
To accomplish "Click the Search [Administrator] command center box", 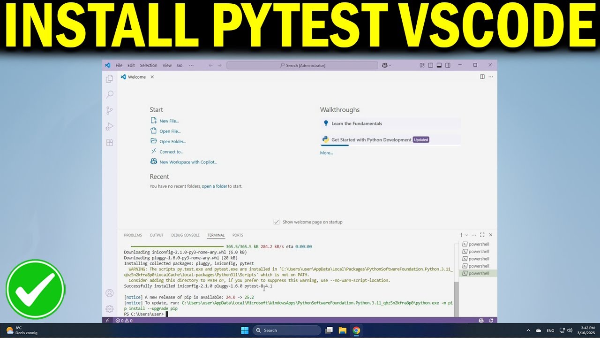I will (302, 65).
